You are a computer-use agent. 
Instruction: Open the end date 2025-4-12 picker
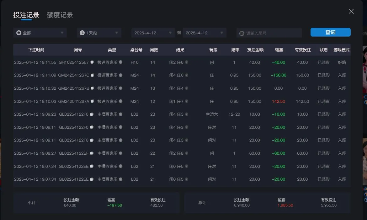[x=205, y=32]
